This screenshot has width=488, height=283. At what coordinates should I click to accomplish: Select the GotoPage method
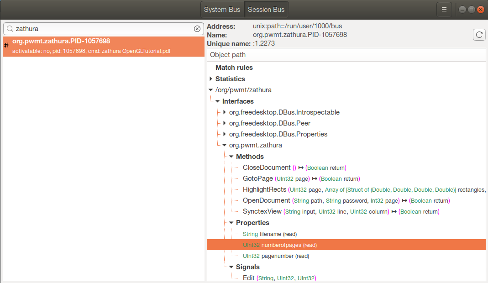(x=346, y=179)
